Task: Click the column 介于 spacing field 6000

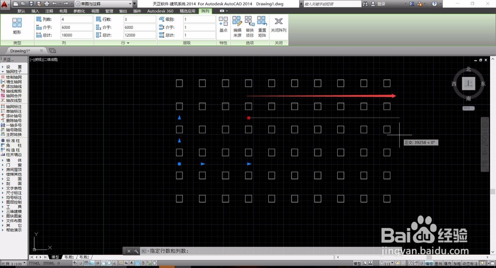Action: click(76, 27)
